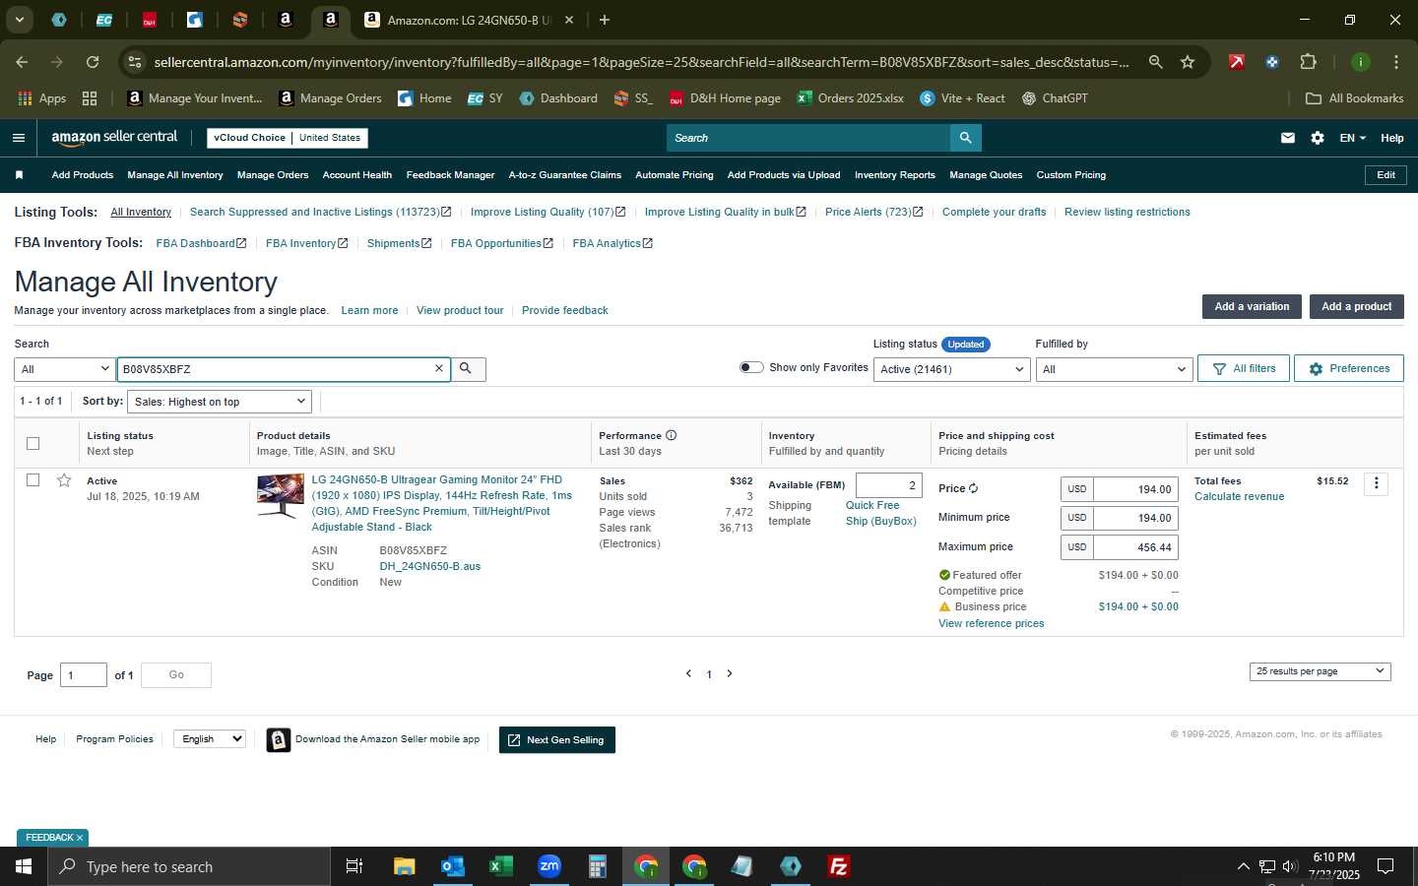Click the bookmark flag icon beside Add Products

coord(19,175)
